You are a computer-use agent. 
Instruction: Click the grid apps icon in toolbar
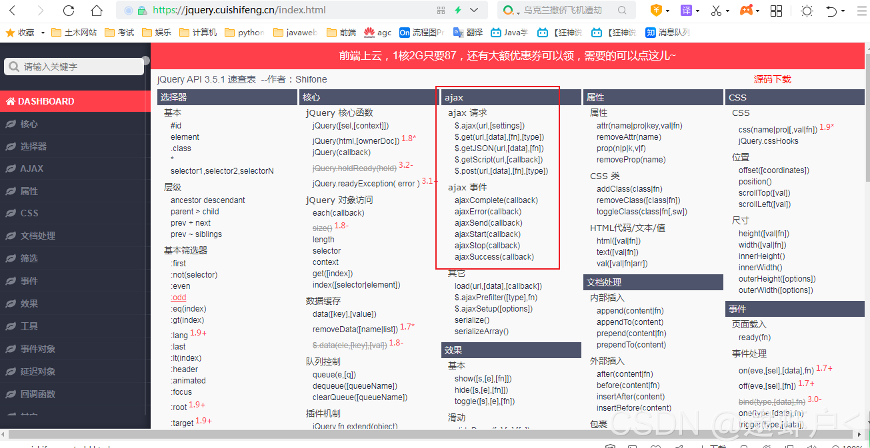tap(775, 11)
